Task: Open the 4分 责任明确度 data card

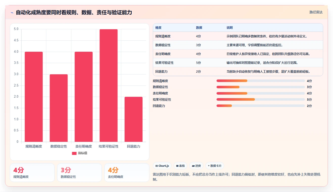Action: pos(127,173)
